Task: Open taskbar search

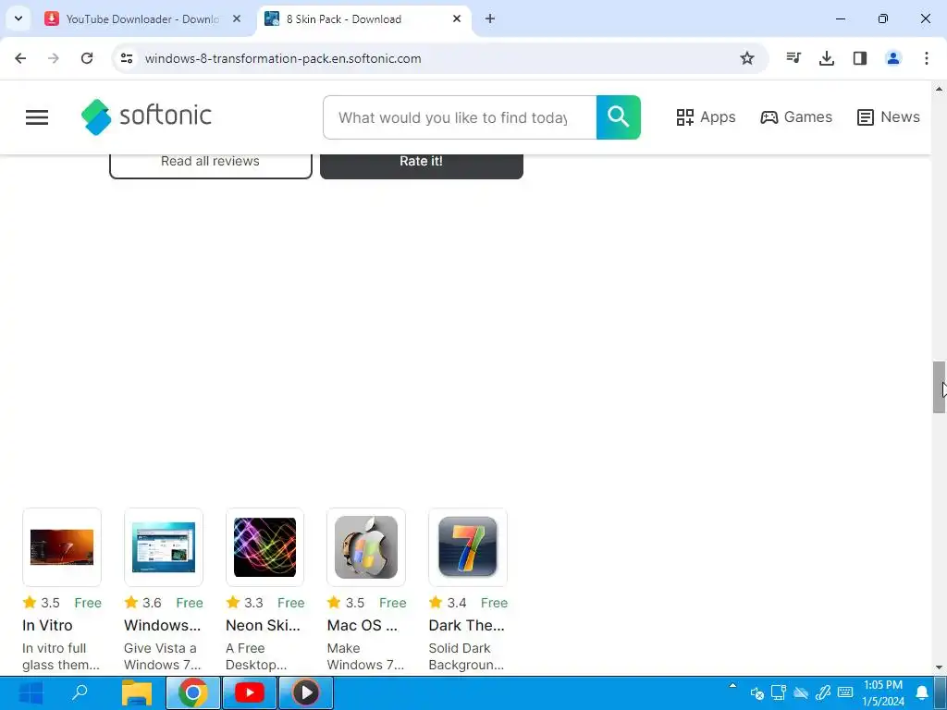Action: coord(80,693)
